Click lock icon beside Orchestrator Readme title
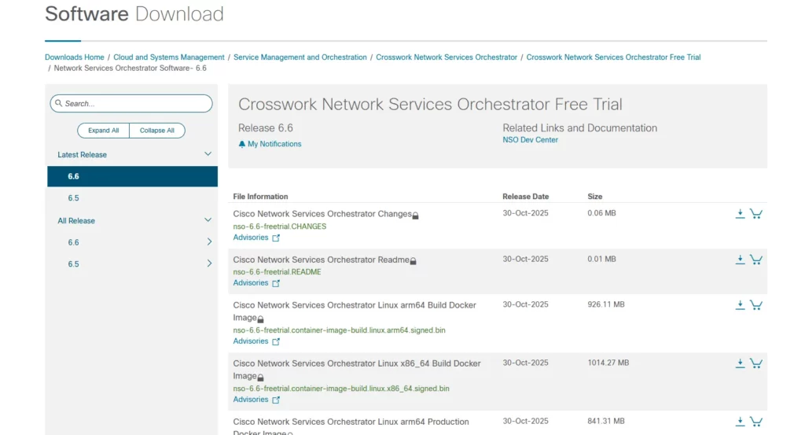The image size is (805, 435). 413,261
